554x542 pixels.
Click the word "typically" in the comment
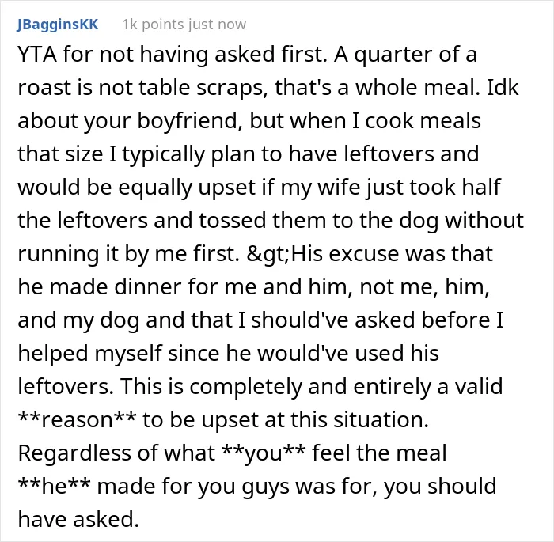(x=163, y=154)
